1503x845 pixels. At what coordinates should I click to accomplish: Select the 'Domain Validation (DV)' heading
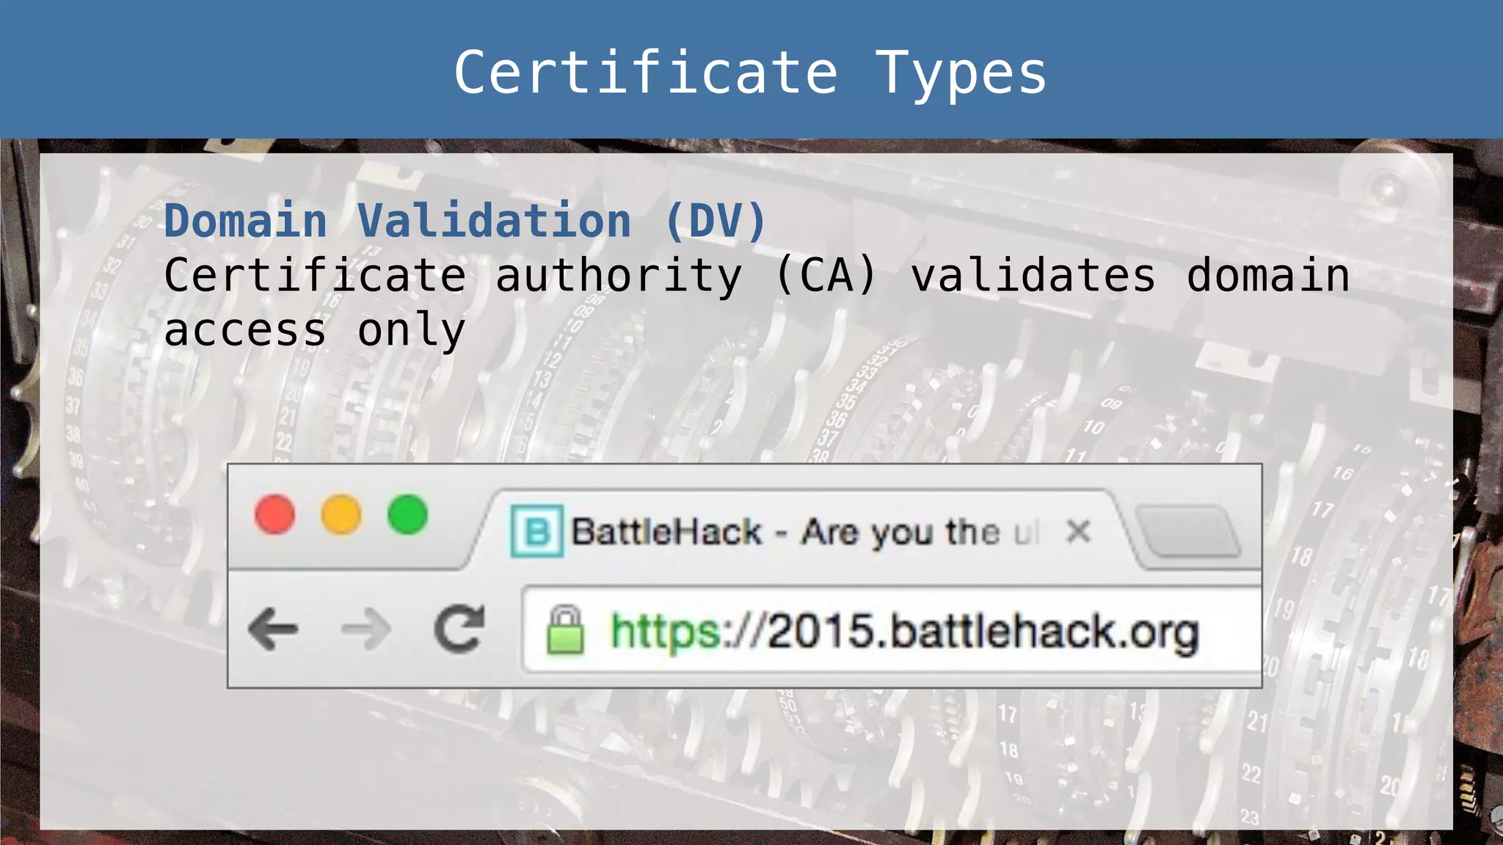point(465,220)
